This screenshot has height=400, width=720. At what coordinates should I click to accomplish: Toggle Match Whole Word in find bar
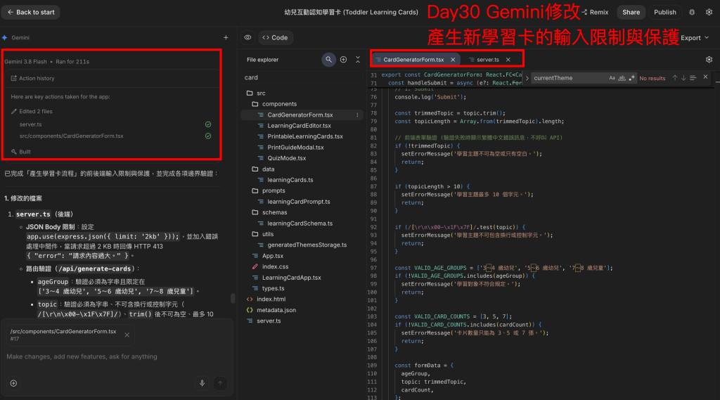coord(622,78)
